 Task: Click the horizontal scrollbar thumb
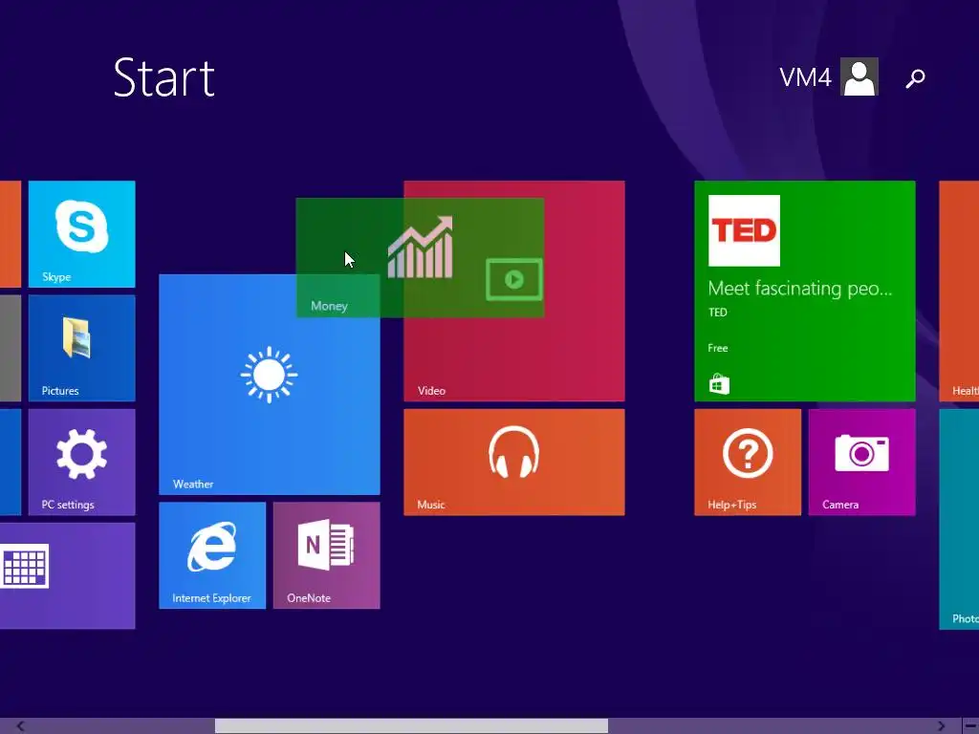[x=411, y=726]
